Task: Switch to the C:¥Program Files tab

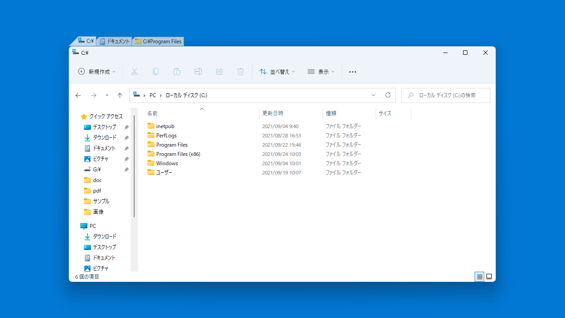Action: pyautogui.click(x=158, y=41)
